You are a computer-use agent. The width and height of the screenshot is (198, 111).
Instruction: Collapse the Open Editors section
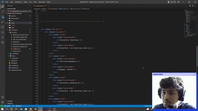point(11,9)
